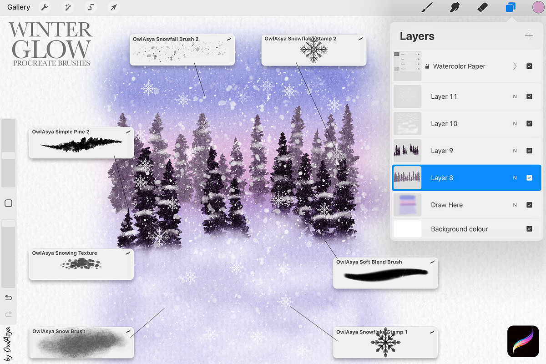Select OwlAsya Snowing Texture brush card
Screen dimensions: 546x364
pos(81,264)
